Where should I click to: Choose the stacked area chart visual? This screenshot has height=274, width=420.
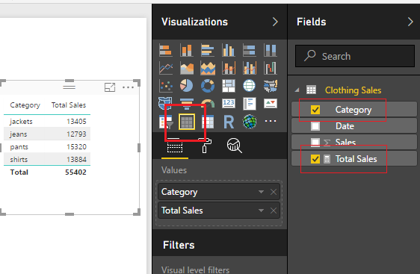tap(208, 68)
